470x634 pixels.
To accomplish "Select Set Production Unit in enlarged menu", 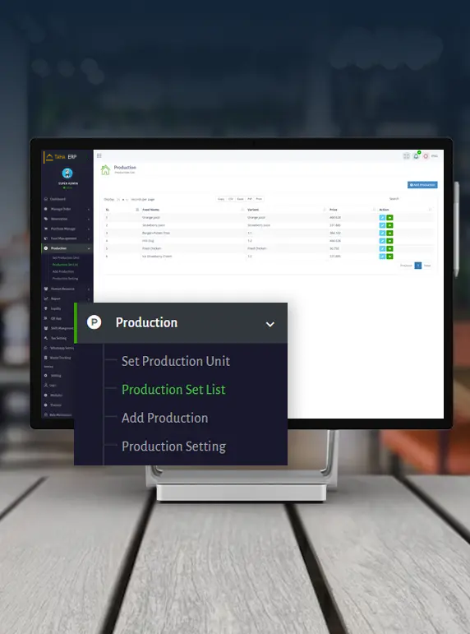I will click(176, 361).
